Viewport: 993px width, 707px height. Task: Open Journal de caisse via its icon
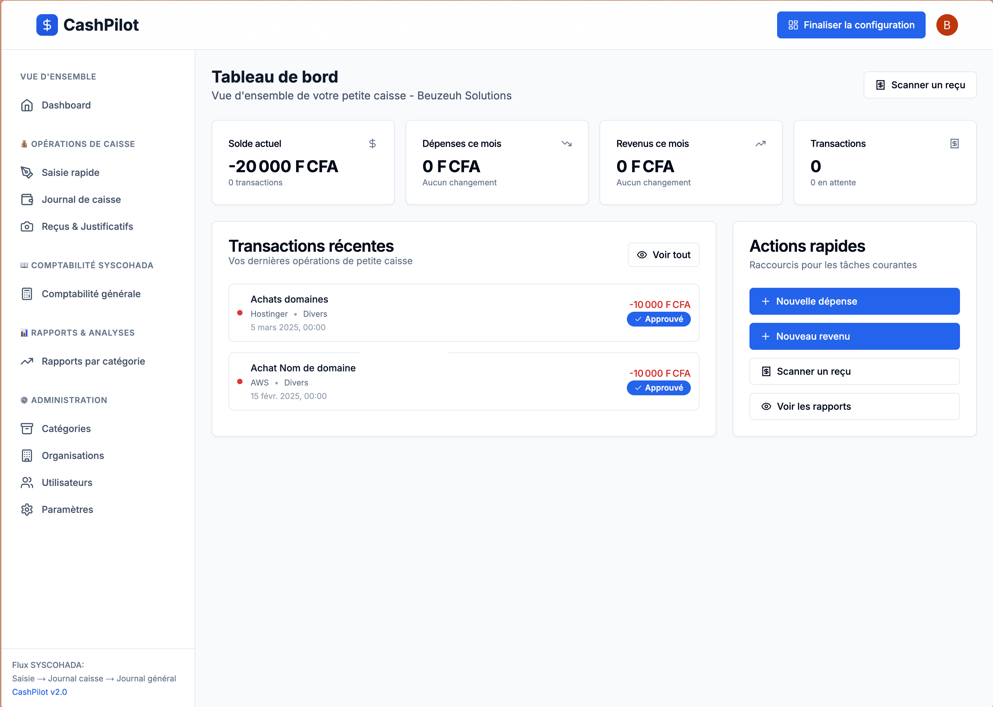27,199
